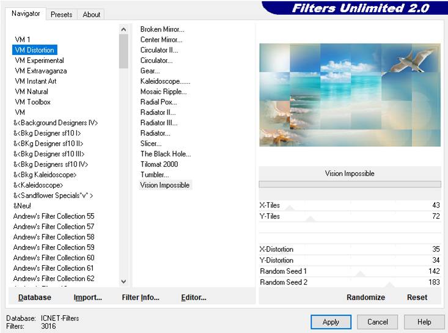Open the Database menu
This screenshot has width=448, height=333.
click(x=35, y=298)
